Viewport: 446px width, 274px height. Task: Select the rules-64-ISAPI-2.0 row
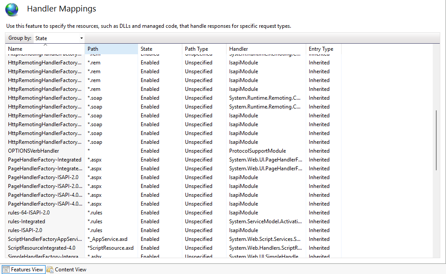pyautogui.click(x=173, y=213)
